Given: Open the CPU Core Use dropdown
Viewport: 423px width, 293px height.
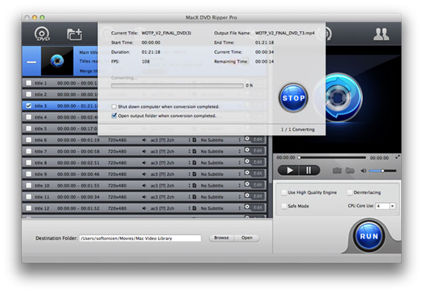Looking at the screenshot, I should (x=392, y=206).
